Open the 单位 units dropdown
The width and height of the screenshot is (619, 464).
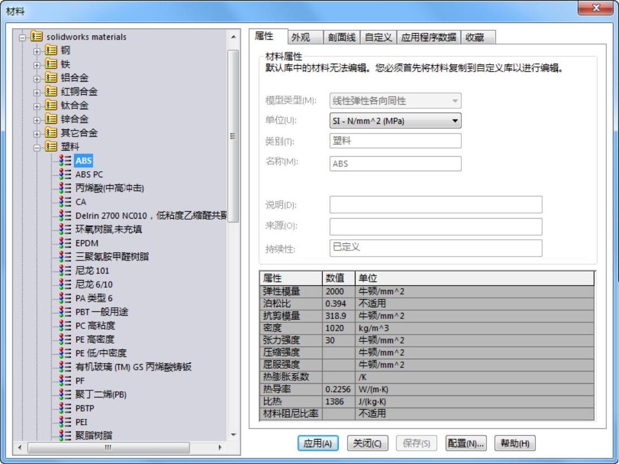395,121
